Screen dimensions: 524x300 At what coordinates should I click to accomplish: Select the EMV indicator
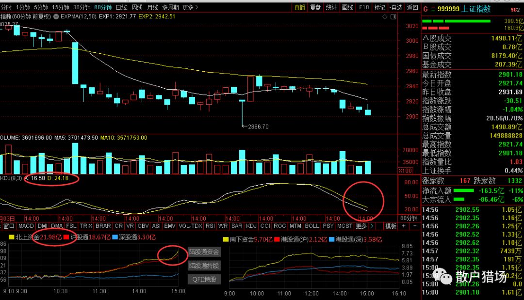coord(170,226)
